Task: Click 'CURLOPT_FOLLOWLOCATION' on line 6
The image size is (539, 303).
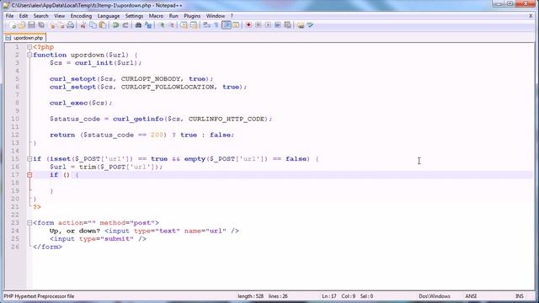Action: (168, 87)
